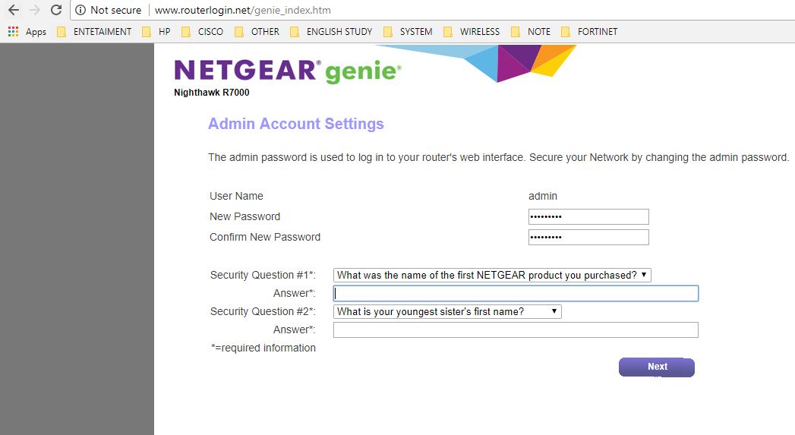Click the Answer field for Question #2
795x435 pixels.
click(516, 329)
